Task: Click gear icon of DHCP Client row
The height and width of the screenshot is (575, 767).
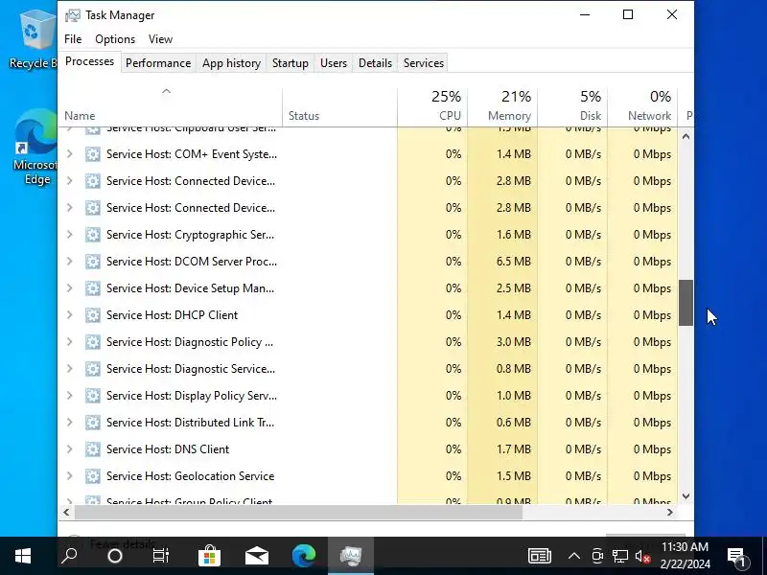Action: (x=92, y=315)
